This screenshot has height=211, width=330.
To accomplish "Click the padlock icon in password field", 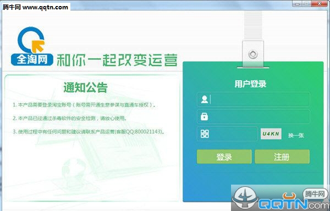I will 205,116.
